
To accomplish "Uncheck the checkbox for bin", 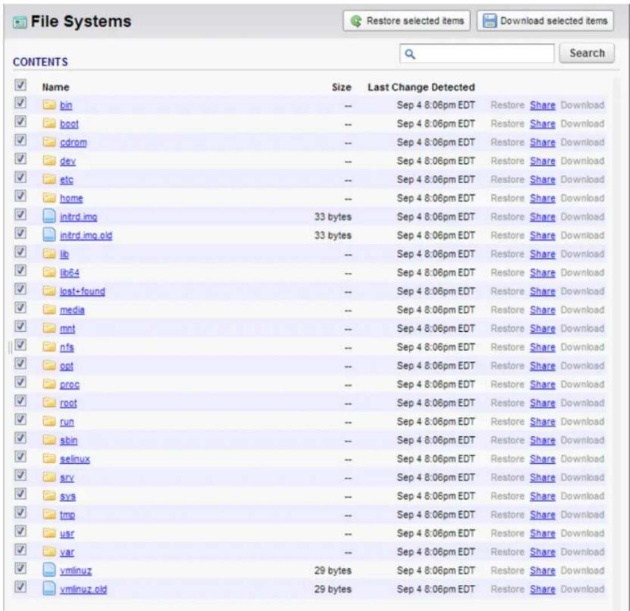I will pyautogui.click(x=21, y=103).
